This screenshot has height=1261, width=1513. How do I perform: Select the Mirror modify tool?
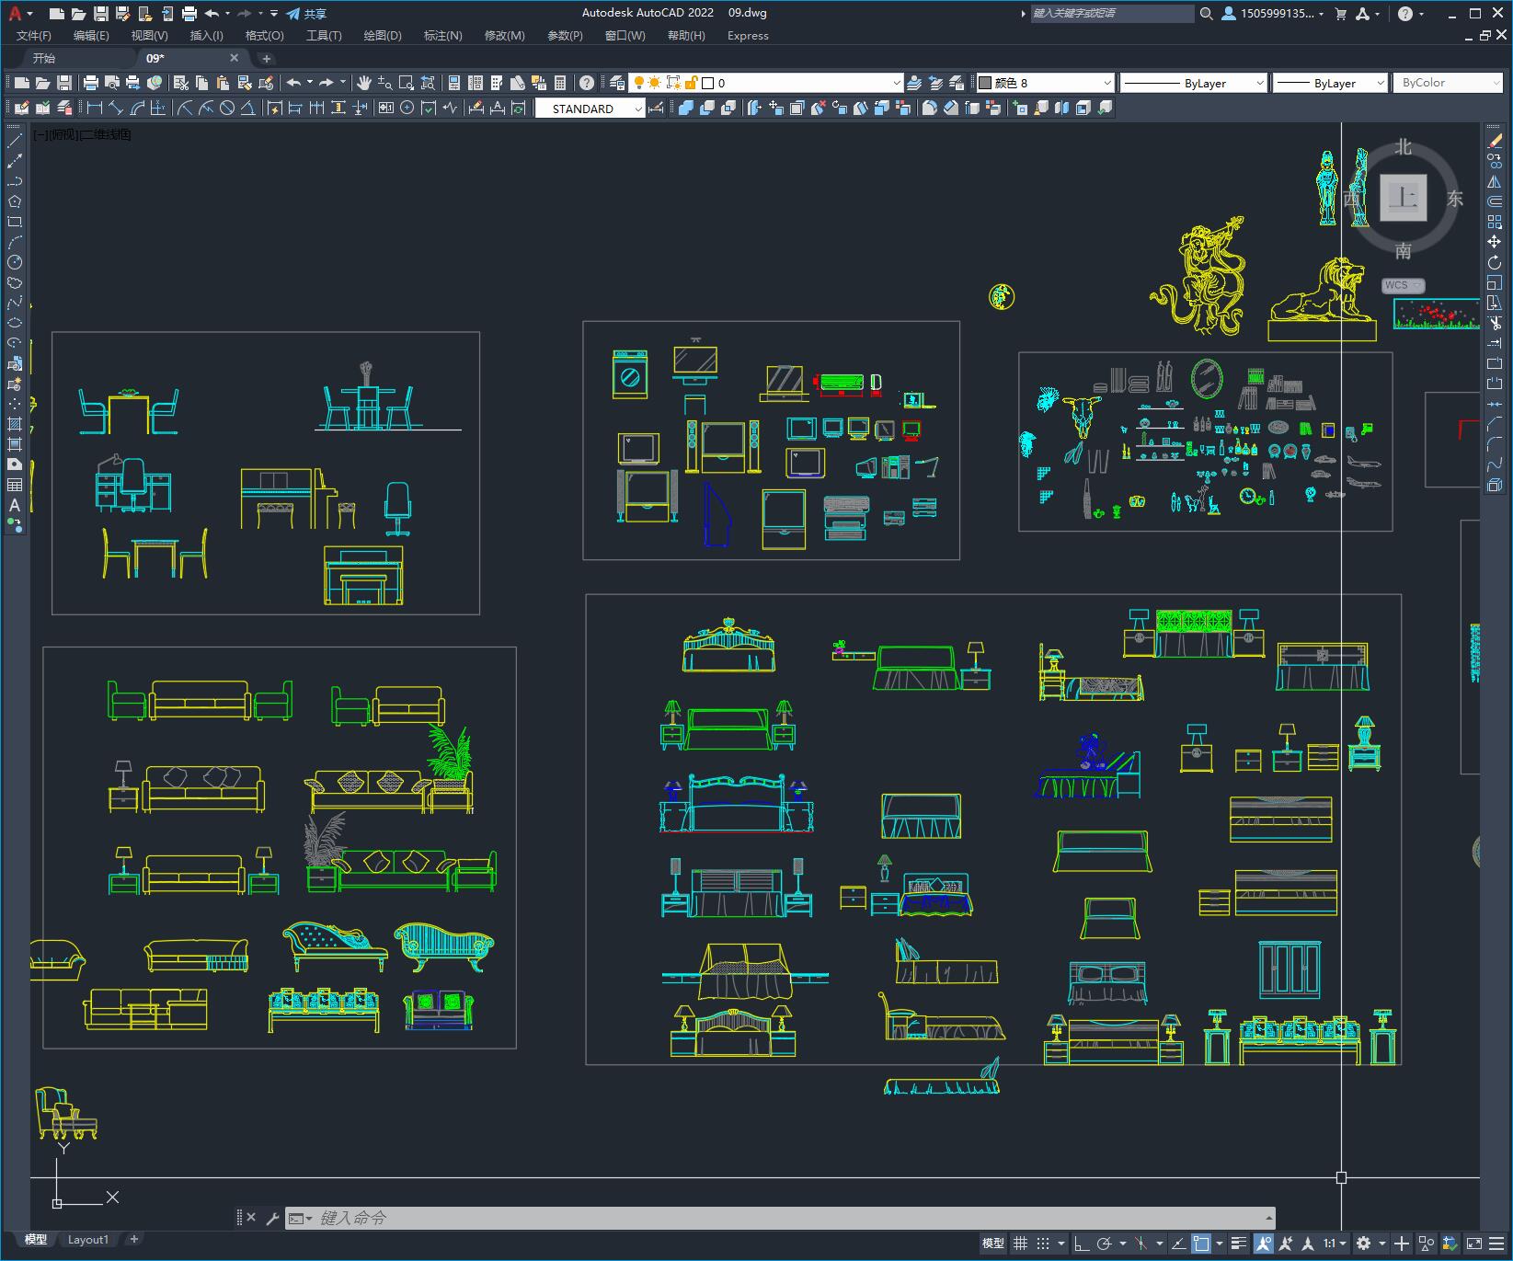(1495, 181)
